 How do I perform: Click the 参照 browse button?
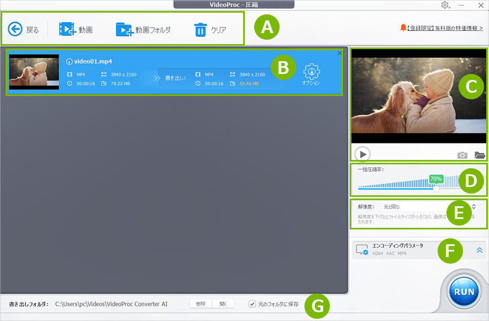pyautogui.click(x=200, y=303)
